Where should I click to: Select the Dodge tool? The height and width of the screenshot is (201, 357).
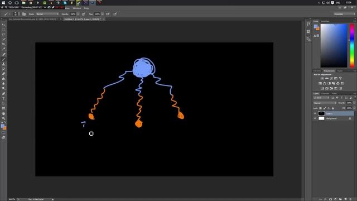3,88
